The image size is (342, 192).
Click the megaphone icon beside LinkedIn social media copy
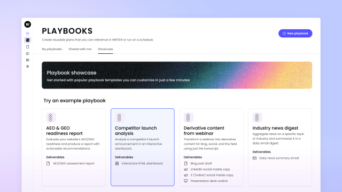[185, 169]
